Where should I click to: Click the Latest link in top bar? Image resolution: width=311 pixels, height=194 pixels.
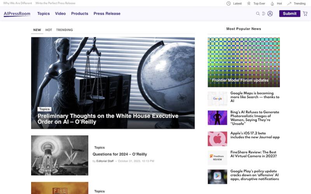coord(238,3)
